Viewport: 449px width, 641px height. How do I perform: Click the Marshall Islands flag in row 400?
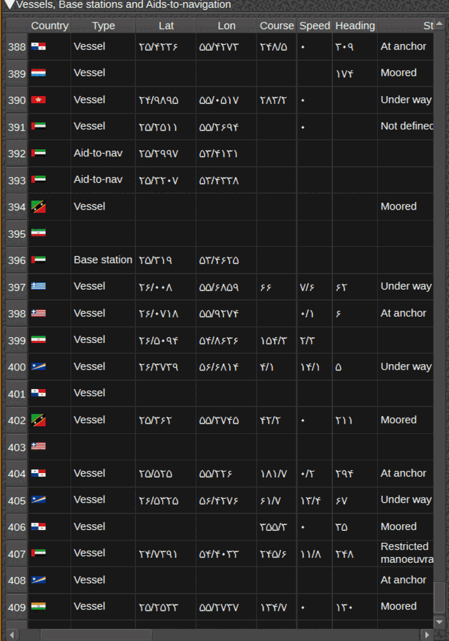click(38, 367)
